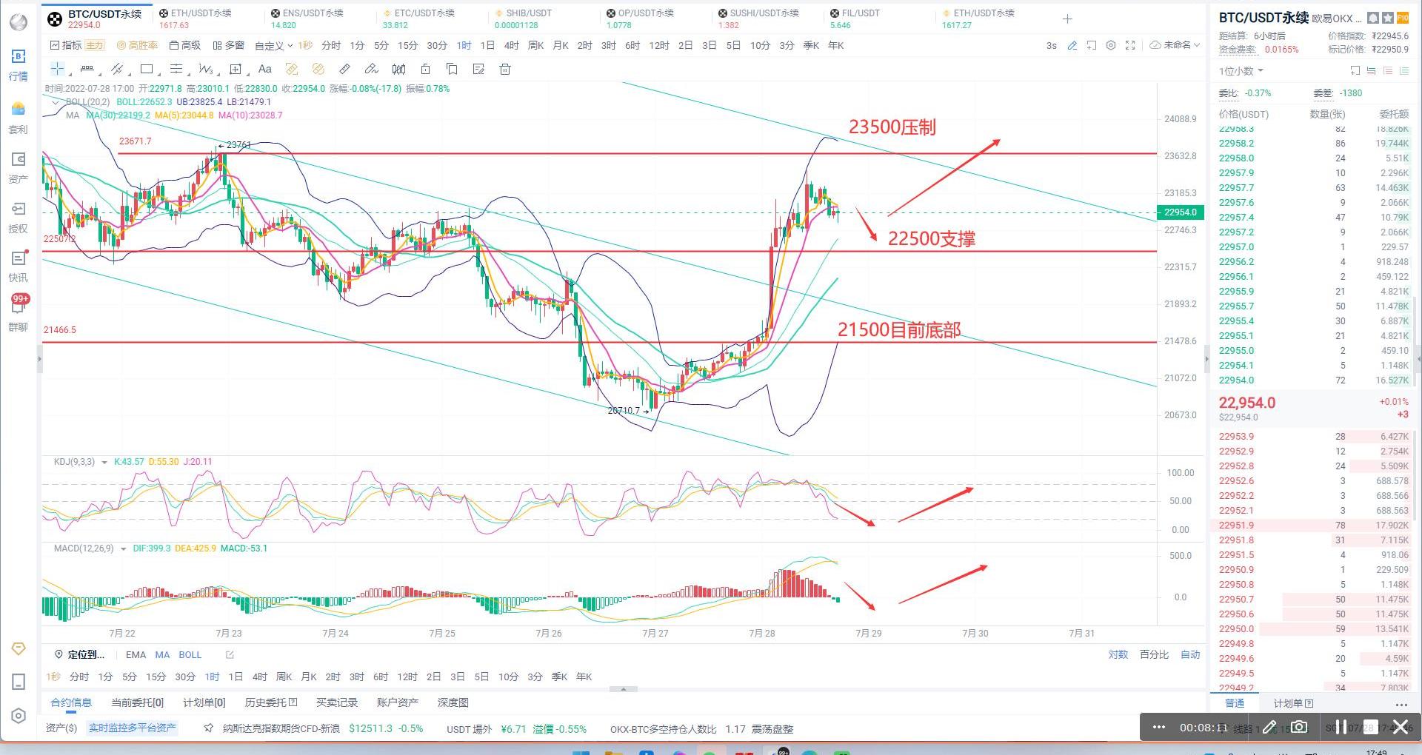
Task: Add a new chart tab with plus
Action: 1067,19
